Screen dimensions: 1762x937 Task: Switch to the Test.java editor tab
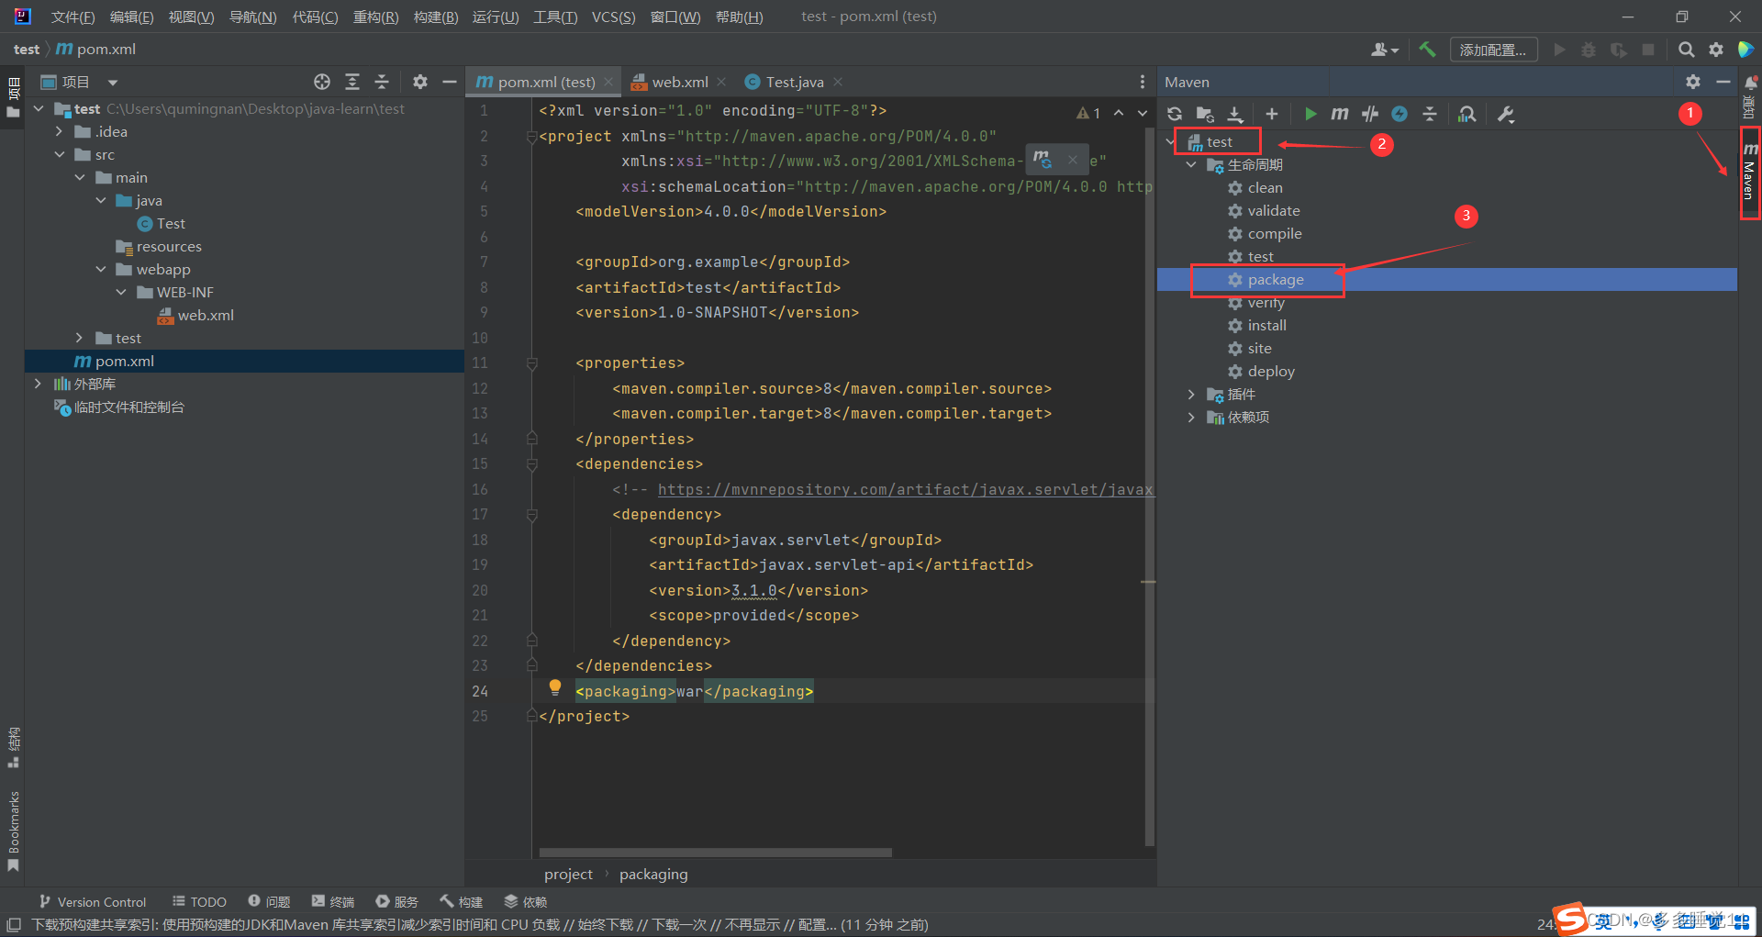coord(795,82)
